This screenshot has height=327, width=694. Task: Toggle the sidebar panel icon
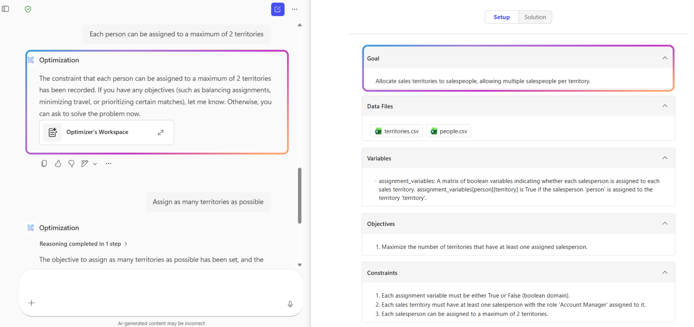click(5, 9)
